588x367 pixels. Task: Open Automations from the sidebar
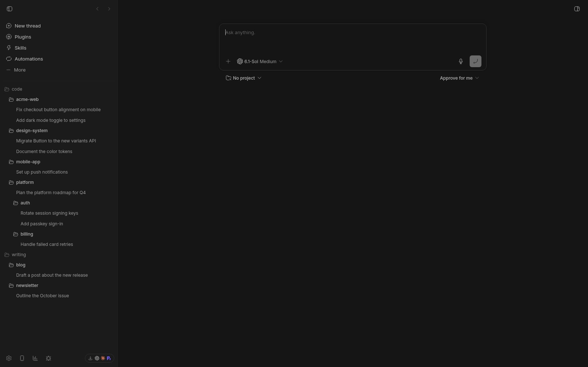click(x=59, y=59)
